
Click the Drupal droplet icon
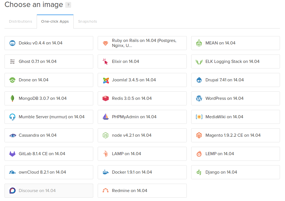tap(199, 80)
